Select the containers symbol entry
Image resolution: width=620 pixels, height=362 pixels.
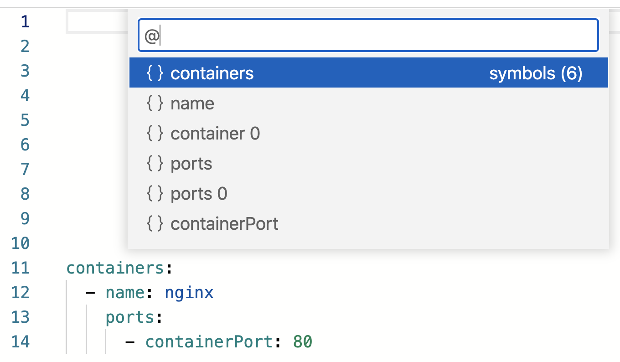click(x=212, y=73)
